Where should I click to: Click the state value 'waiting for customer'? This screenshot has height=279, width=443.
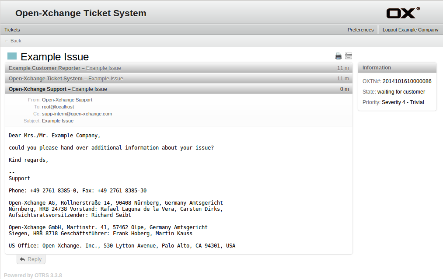point(401,92)
